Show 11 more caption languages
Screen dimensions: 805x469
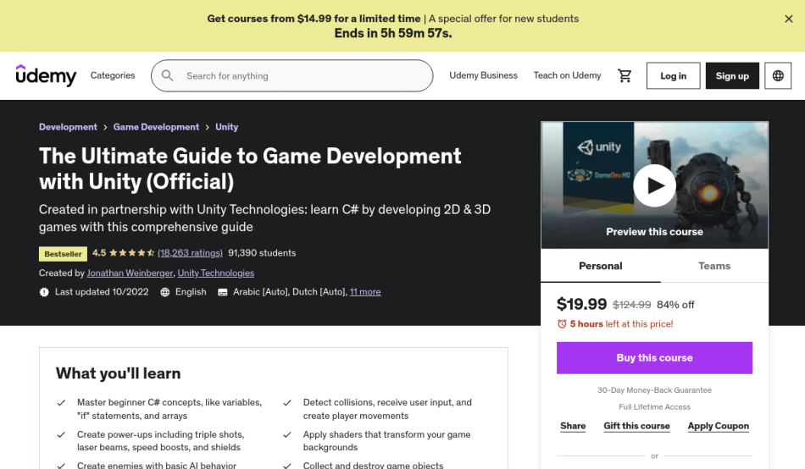pos(365,292)
